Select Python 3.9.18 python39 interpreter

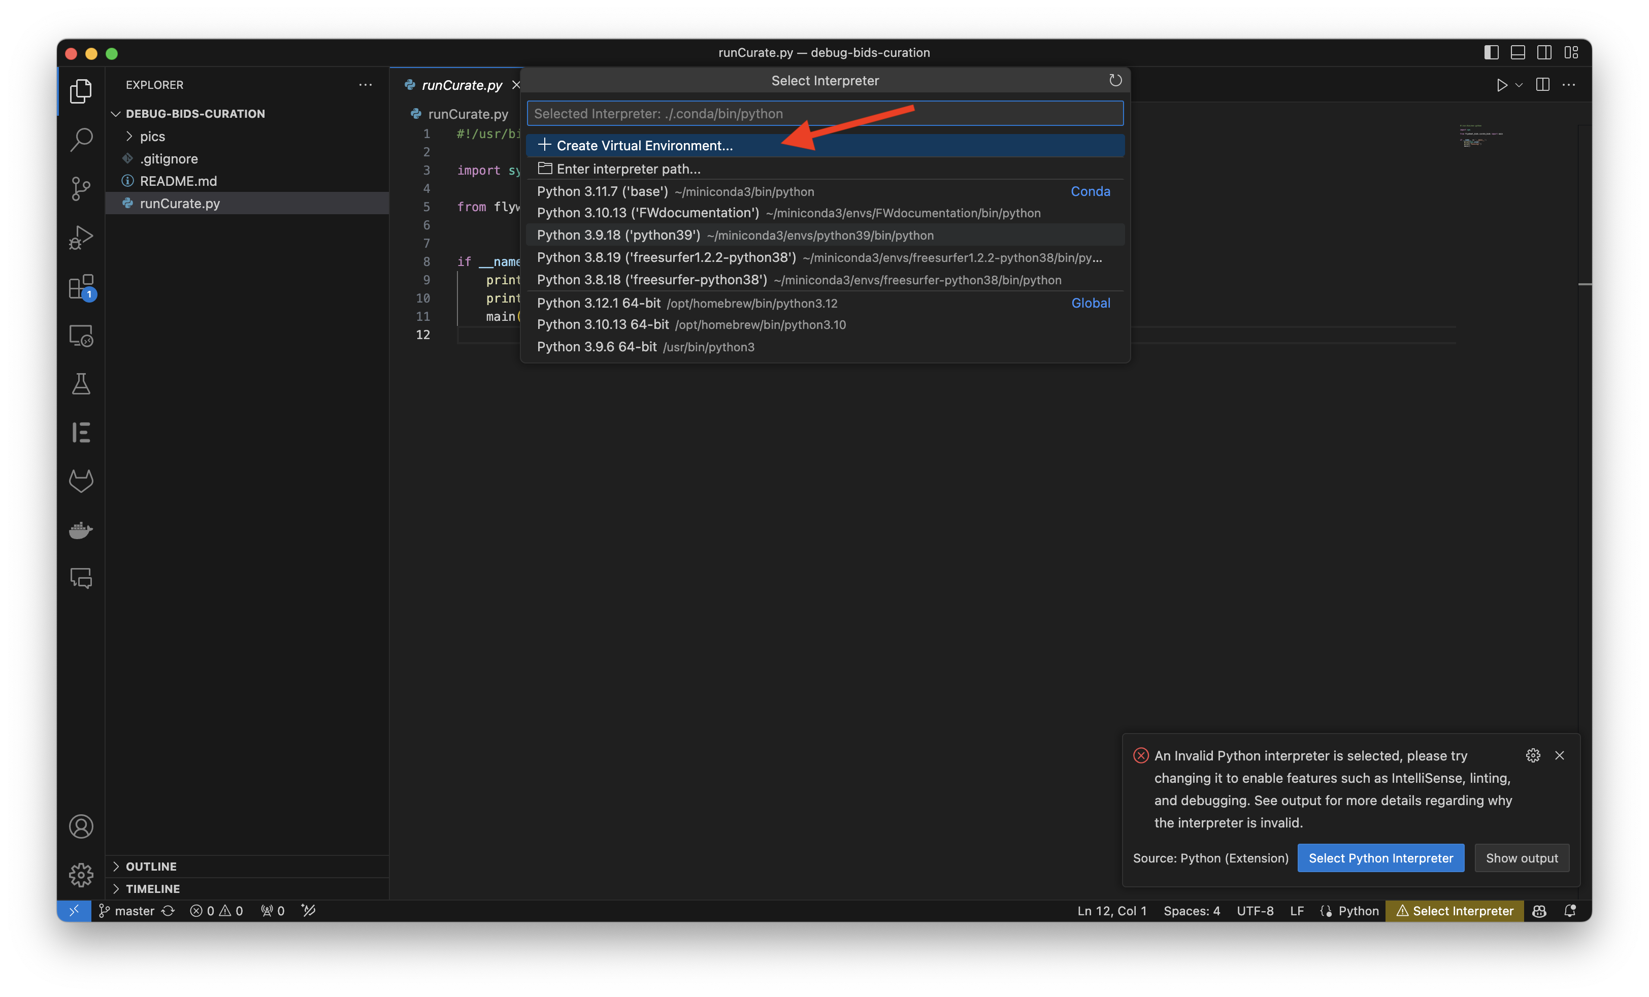click(825, 235)
